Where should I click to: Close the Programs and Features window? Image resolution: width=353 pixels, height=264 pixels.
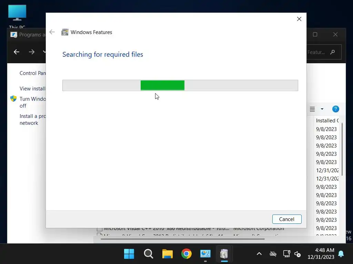click(x=335, y=34)
